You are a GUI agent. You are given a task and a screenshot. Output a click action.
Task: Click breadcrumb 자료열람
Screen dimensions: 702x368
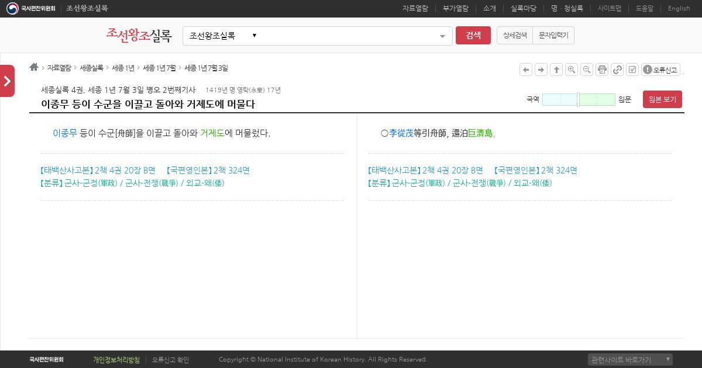59,68
